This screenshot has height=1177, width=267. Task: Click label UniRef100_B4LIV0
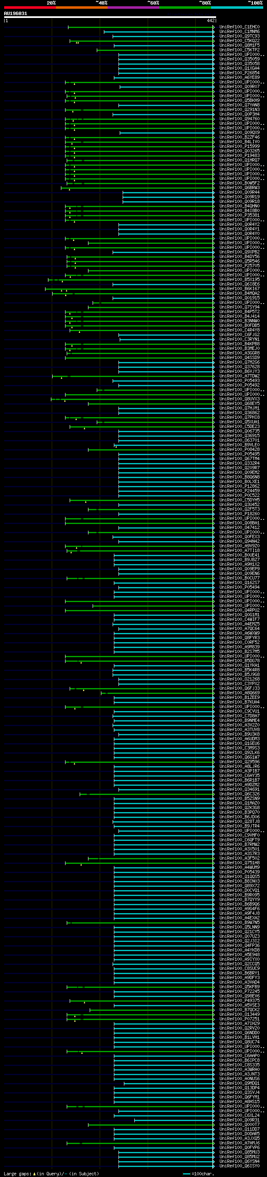[239, 142]
